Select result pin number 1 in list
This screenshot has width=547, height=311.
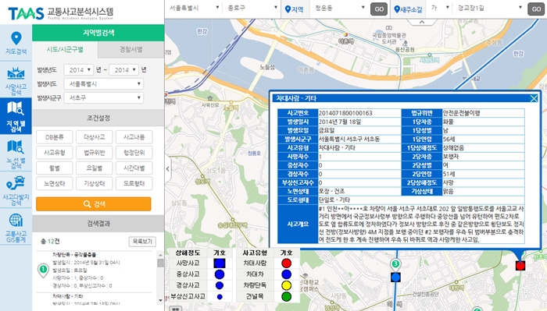click(43, 270)
